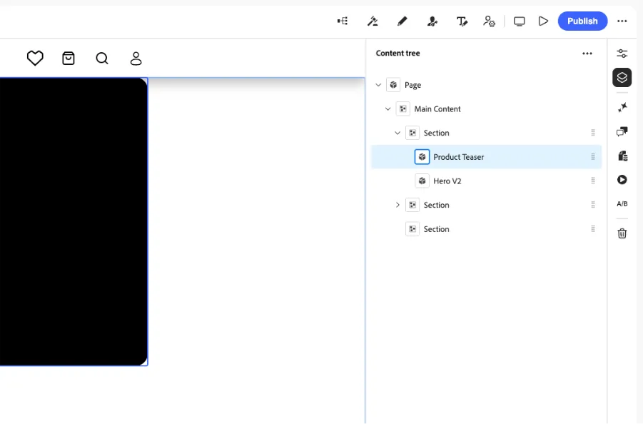Open the comments panel icon
The width and height of the screenshot is (643, 424).
tap(622, 131)
